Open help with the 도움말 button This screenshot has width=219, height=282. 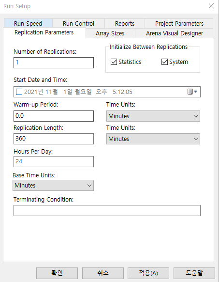tap(194, 273)
